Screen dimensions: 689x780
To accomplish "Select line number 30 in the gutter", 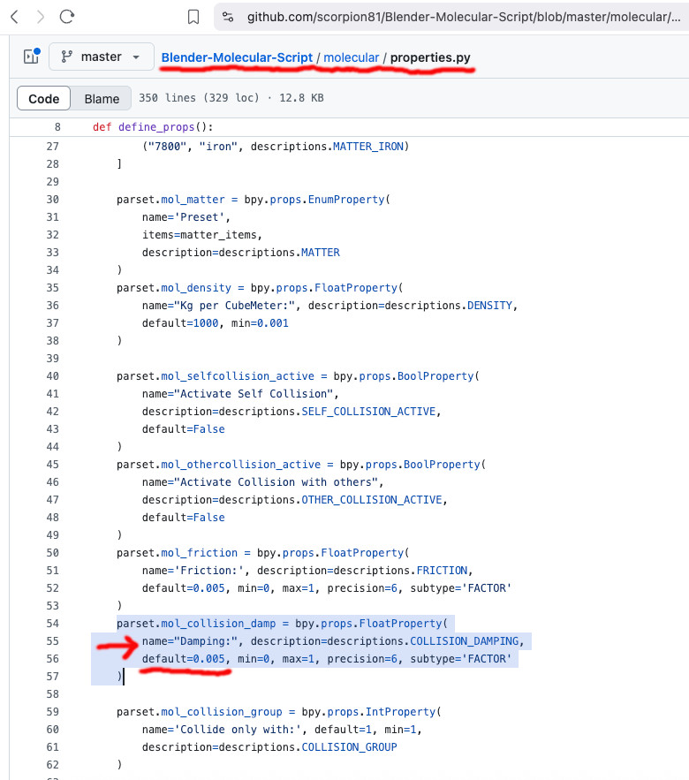I will point(51,200).
